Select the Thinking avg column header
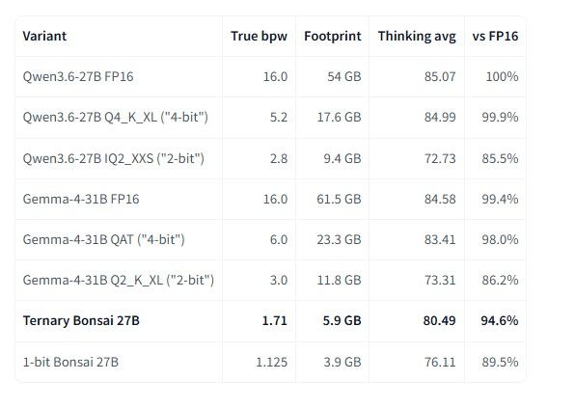575x408 pixels. click(417, 36)
